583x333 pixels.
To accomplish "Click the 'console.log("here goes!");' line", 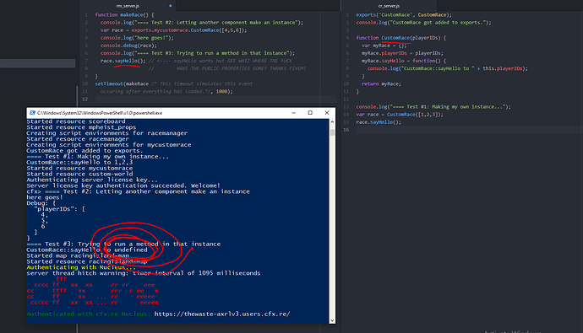I will pyautogui.click(x=137, y=38).
